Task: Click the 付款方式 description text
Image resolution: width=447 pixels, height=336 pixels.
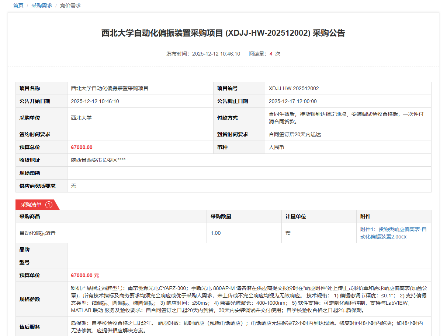Action: 346,118
